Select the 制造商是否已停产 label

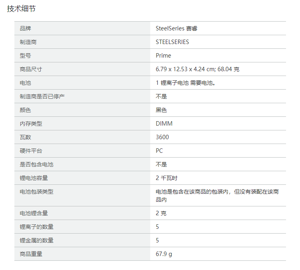coord(42,96)
